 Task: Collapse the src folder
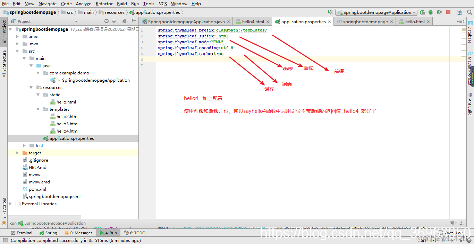[17, 51]
